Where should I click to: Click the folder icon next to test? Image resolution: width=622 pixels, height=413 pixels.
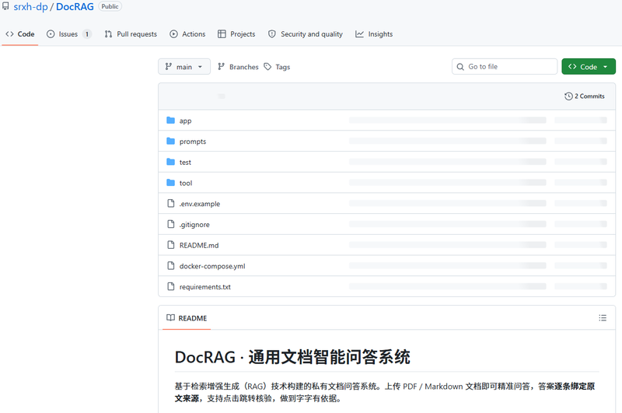tap(170, 162)
